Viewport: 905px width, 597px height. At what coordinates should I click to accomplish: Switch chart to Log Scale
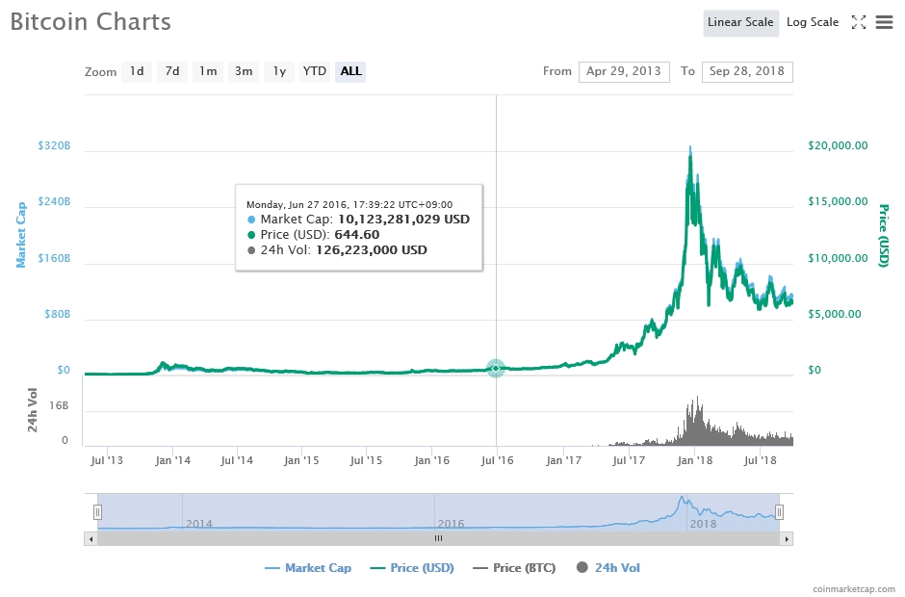[812, 22]
